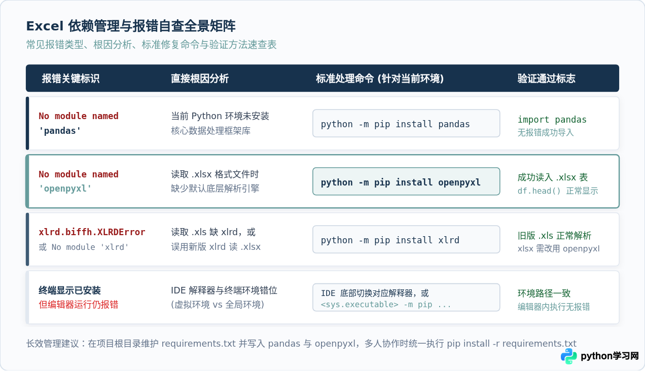Click the Python logo icon
This screenshot has width=645, height=371.
coord(569,356)
